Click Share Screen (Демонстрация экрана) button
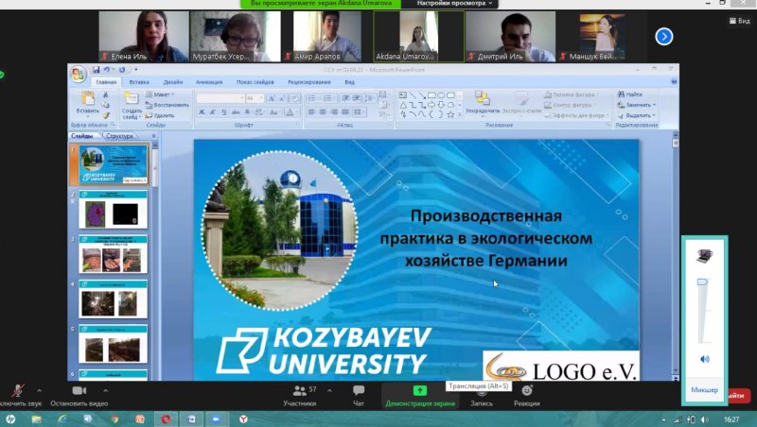The width and height of the screenshot is (757, 427). 420,395
